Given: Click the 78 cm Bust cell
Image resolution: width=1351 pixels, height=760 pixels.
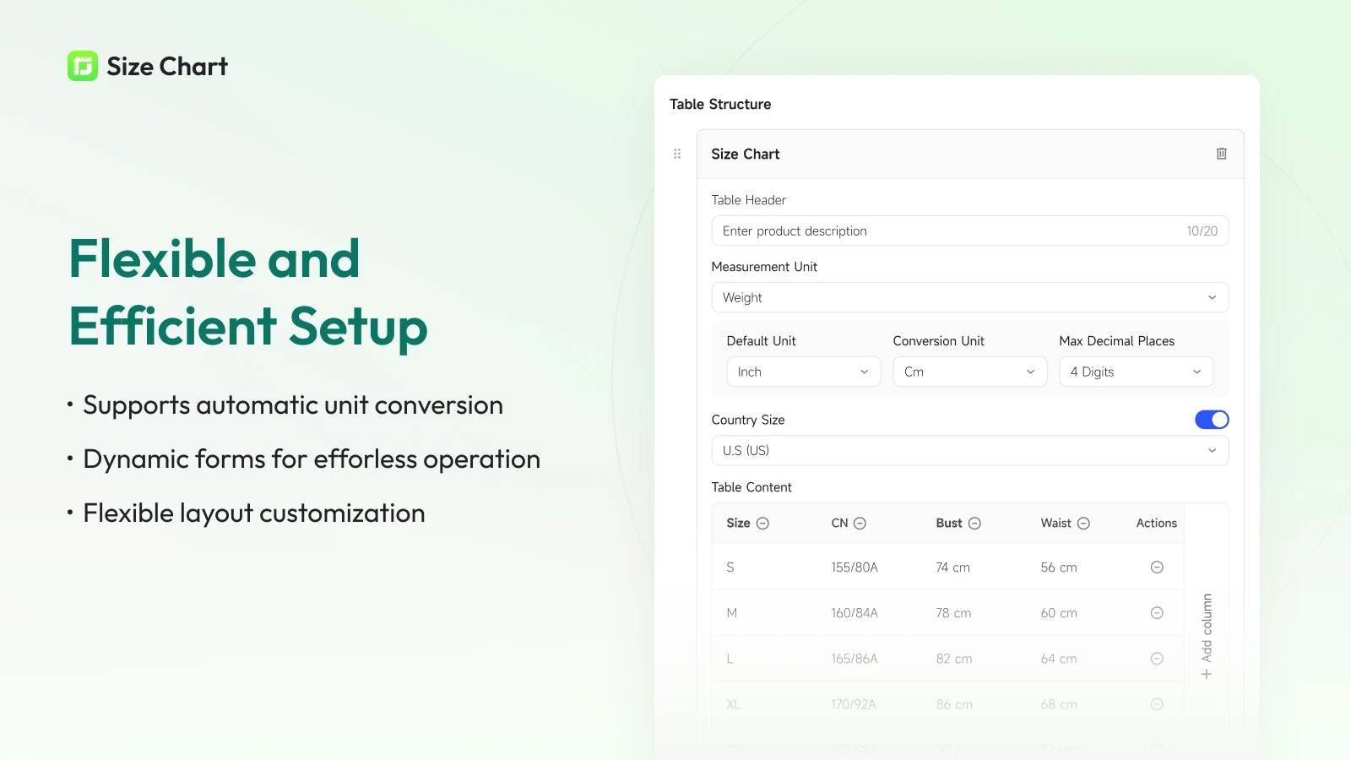Looking at the screenshot, I should tap(953, 613).
